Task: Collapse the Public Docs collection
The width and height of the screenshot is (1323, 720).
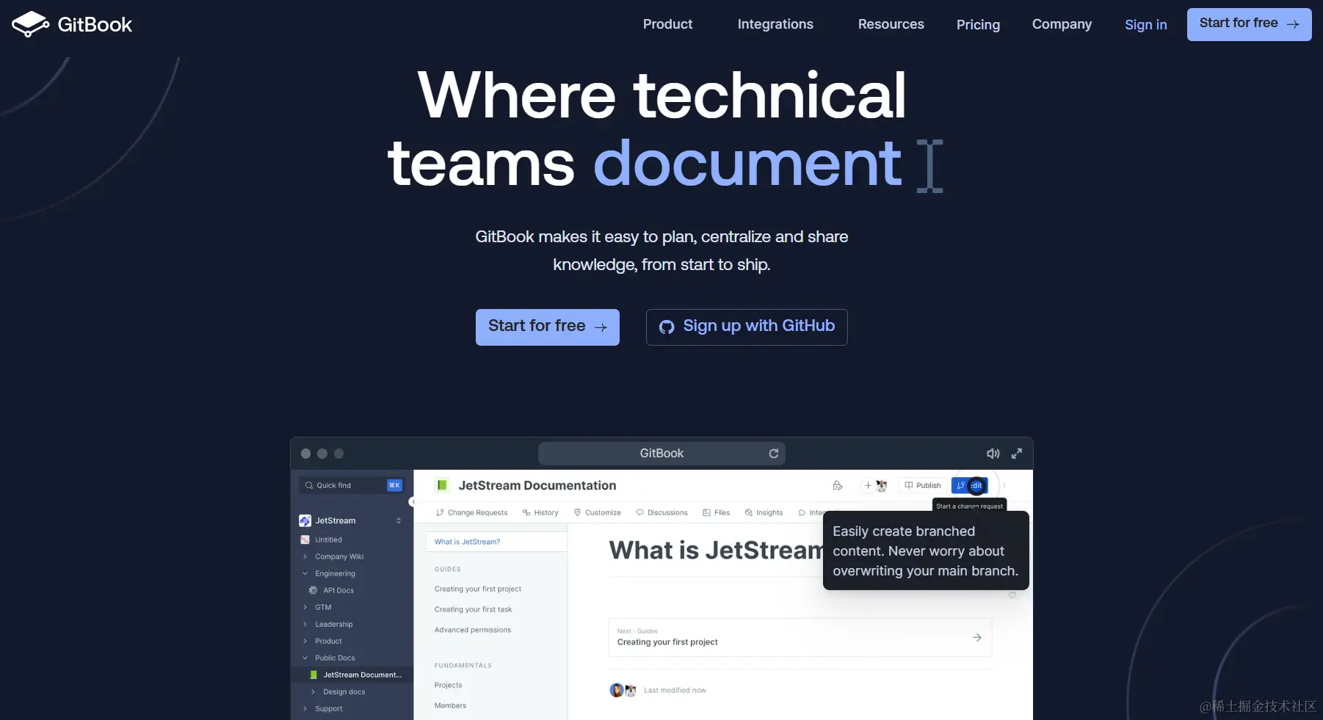Action: (305, 658)
